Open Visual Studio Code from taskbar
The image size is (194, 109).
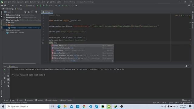90,106
